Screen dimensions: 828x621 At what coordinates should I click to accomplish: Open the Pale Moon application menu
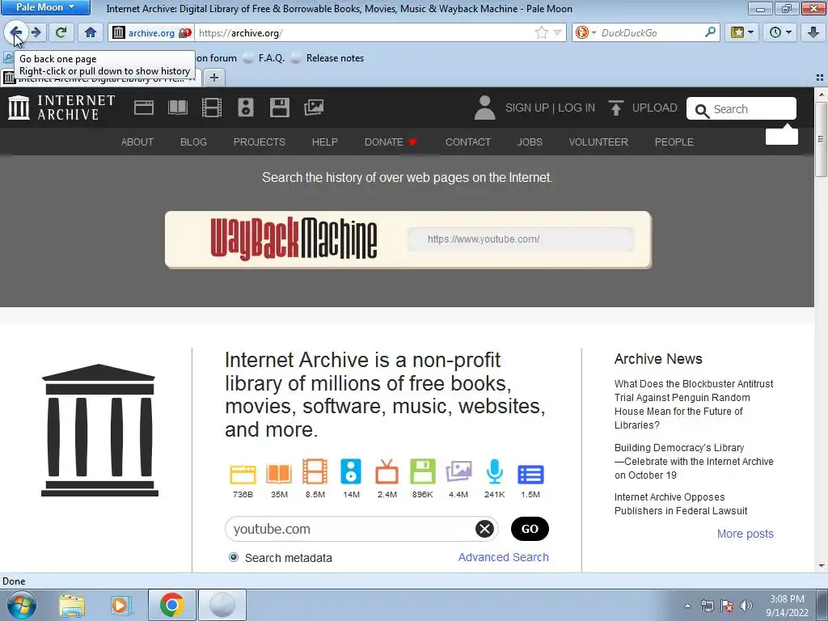[x=45, y=7]
